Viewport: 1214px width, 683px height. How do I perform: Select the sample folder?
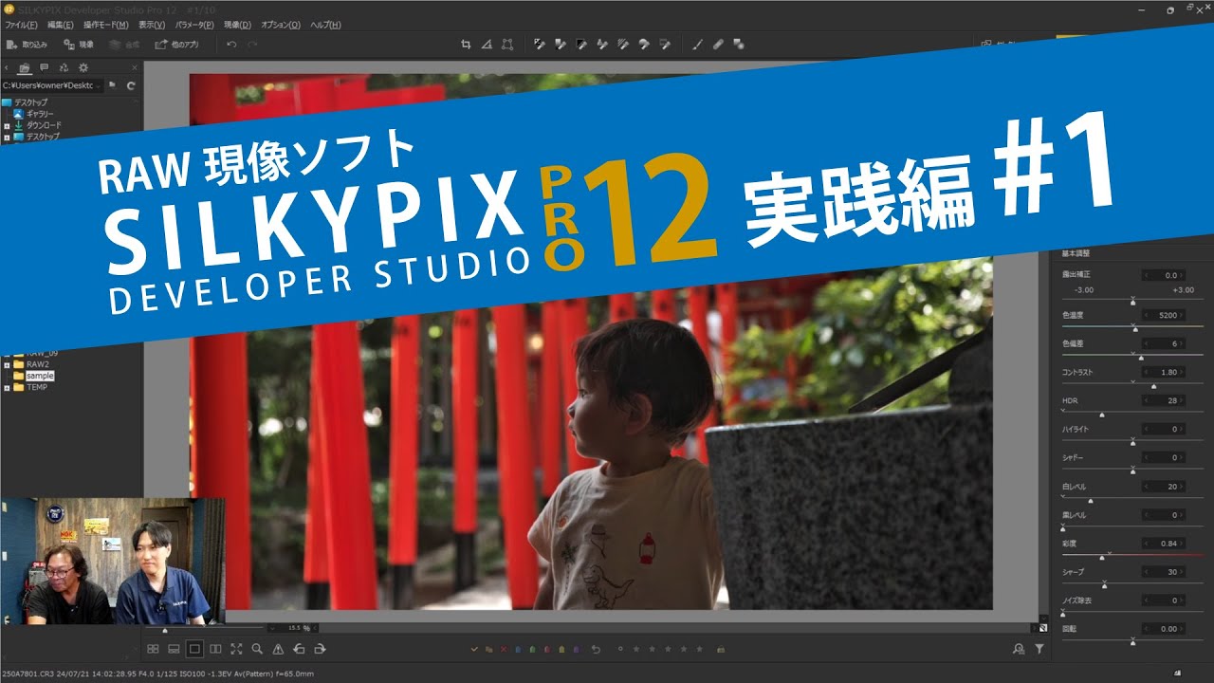click(x=40, y=376)
